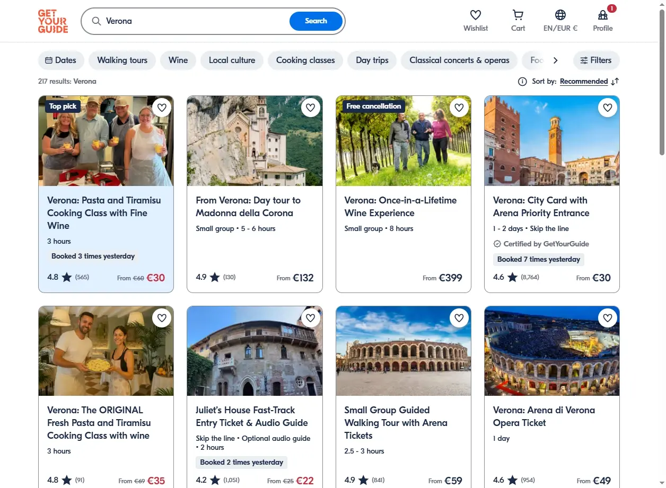Click the Verona tower square photo
666x488 pixels.
(x=552, y=141)
